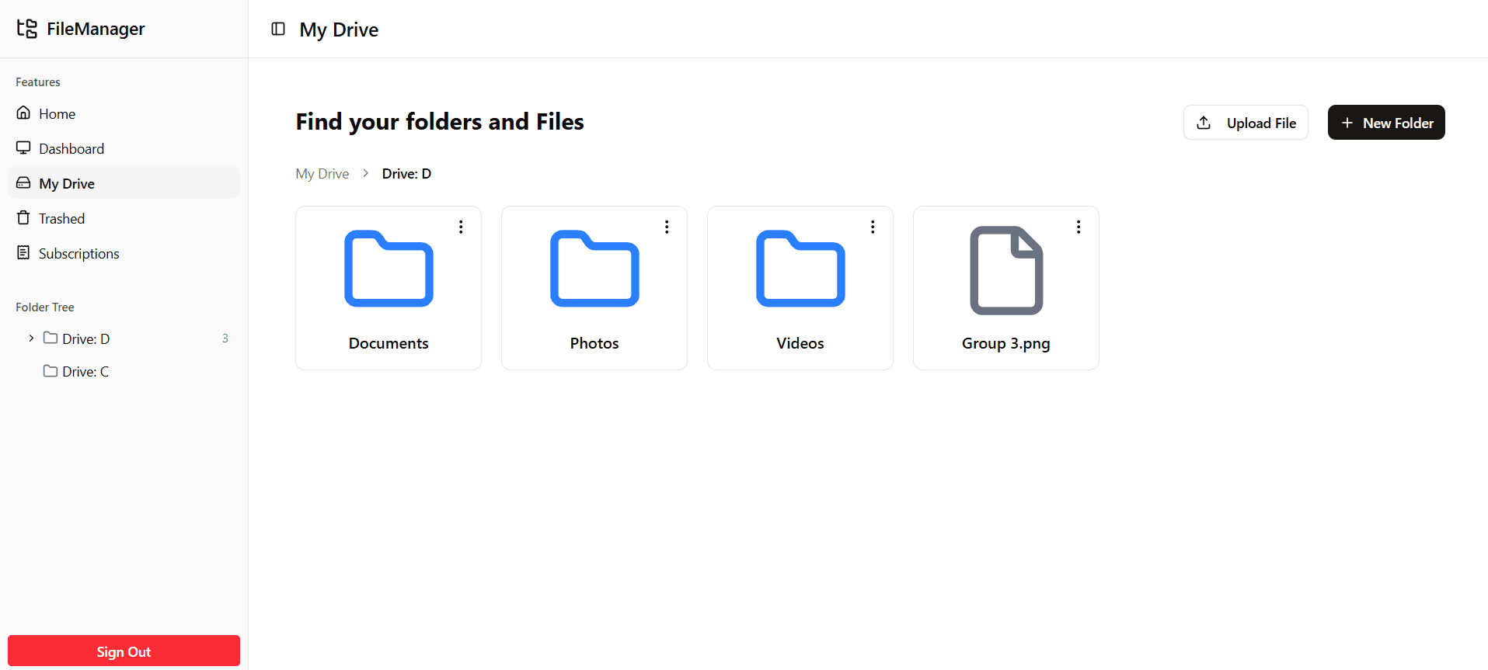The height and width of the screenshot is (670, 1488).
Task: Click the FileManager logo icon
Action: pos(27,29)
